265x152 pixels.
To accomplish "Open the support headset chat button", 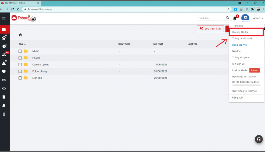I will click(259, 139).
